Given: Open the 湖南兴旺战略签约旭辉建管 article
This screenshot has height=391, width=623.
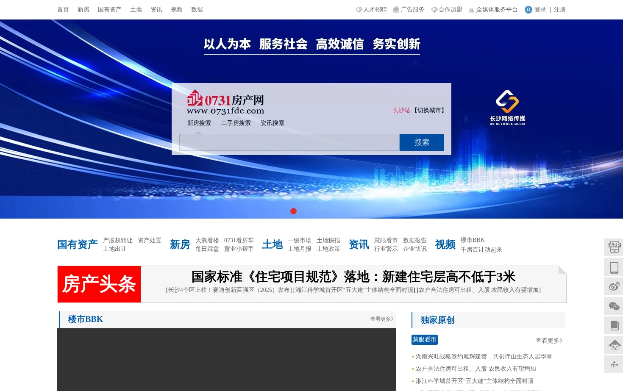Looking at the screenshot, I should 484,357.
